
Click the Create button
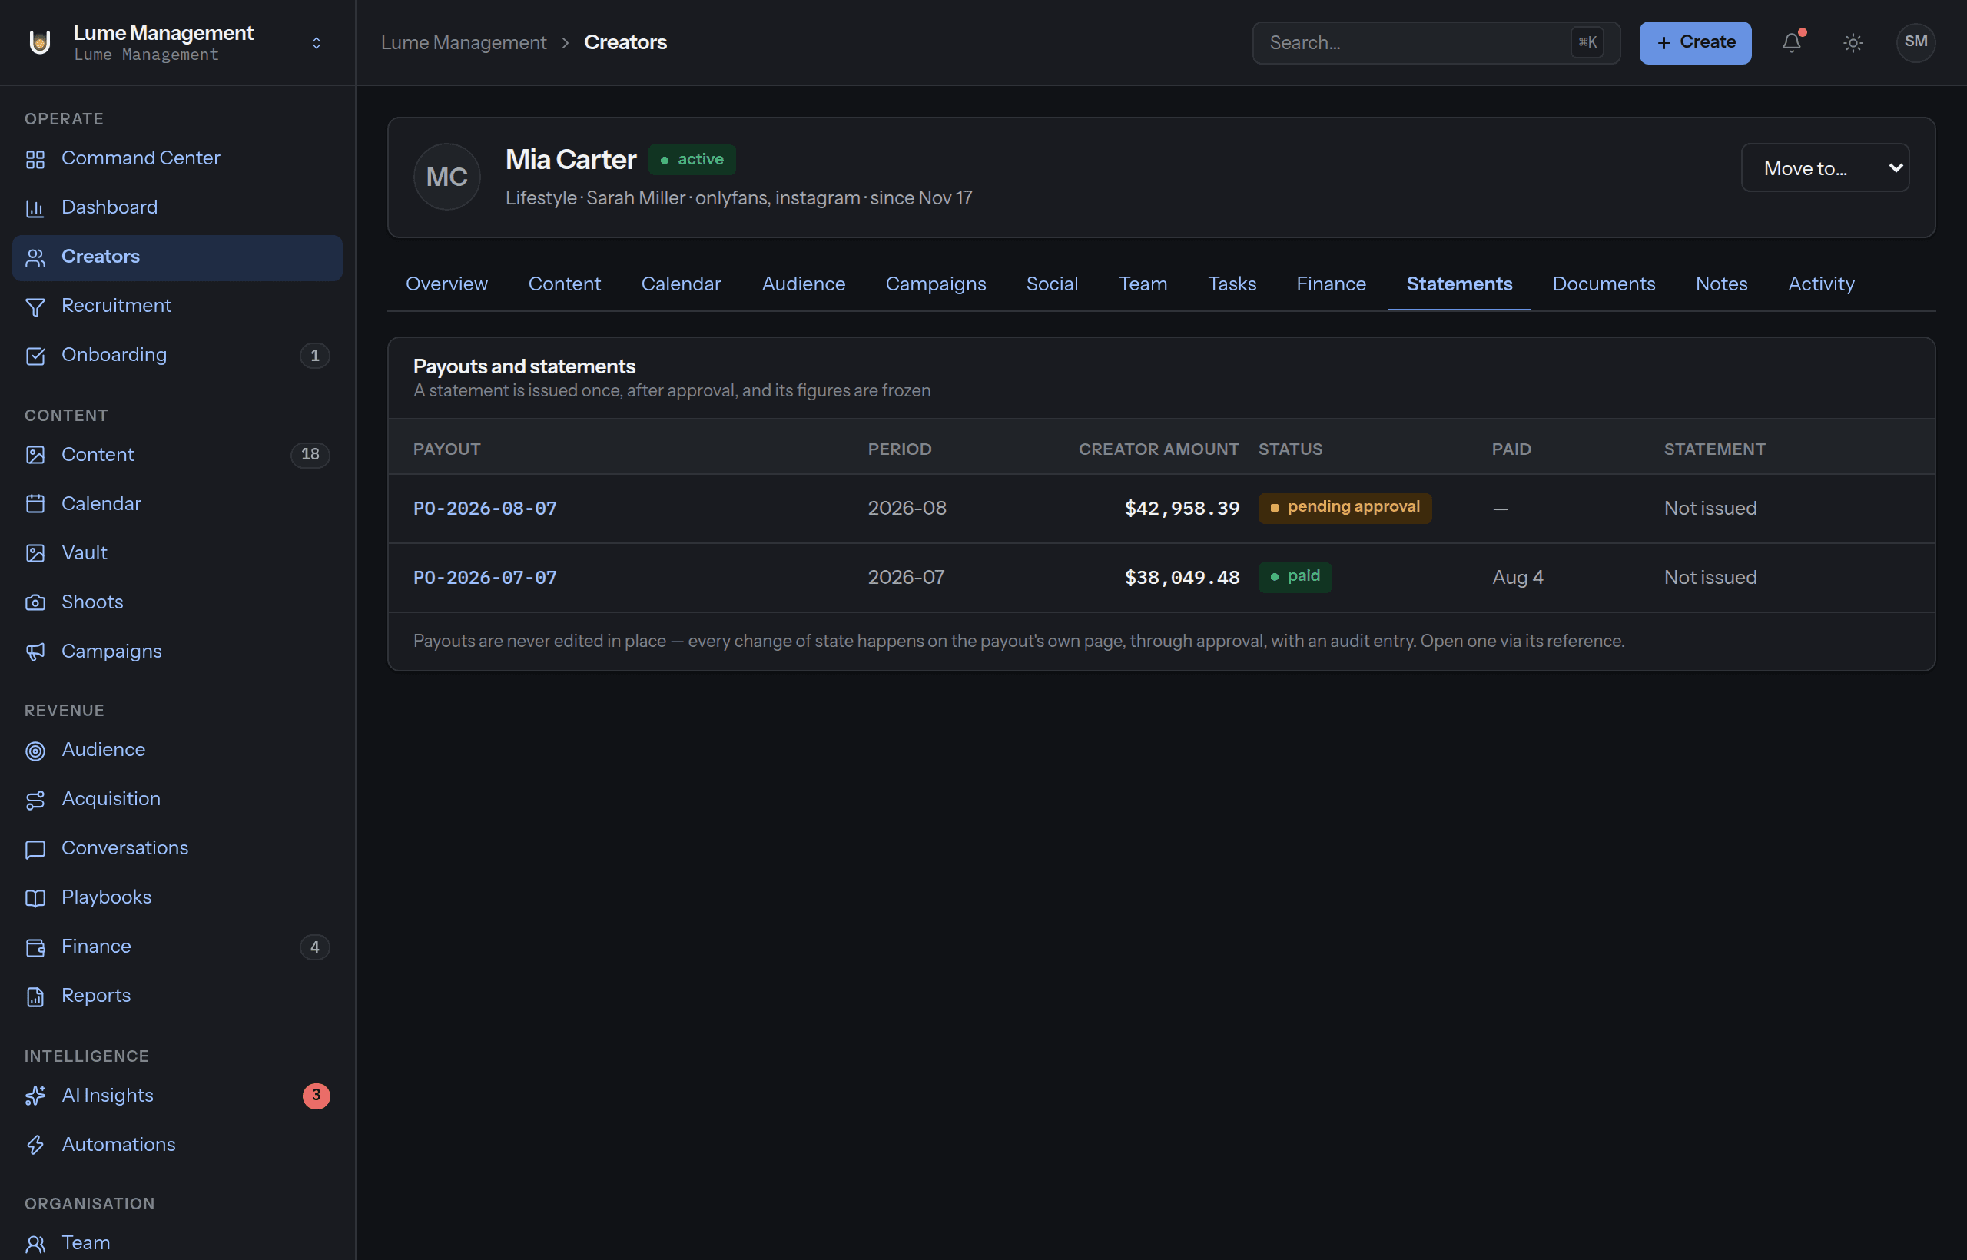coord(1694,42)
